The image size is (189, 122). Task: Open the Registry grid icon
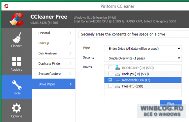[17, 62]
